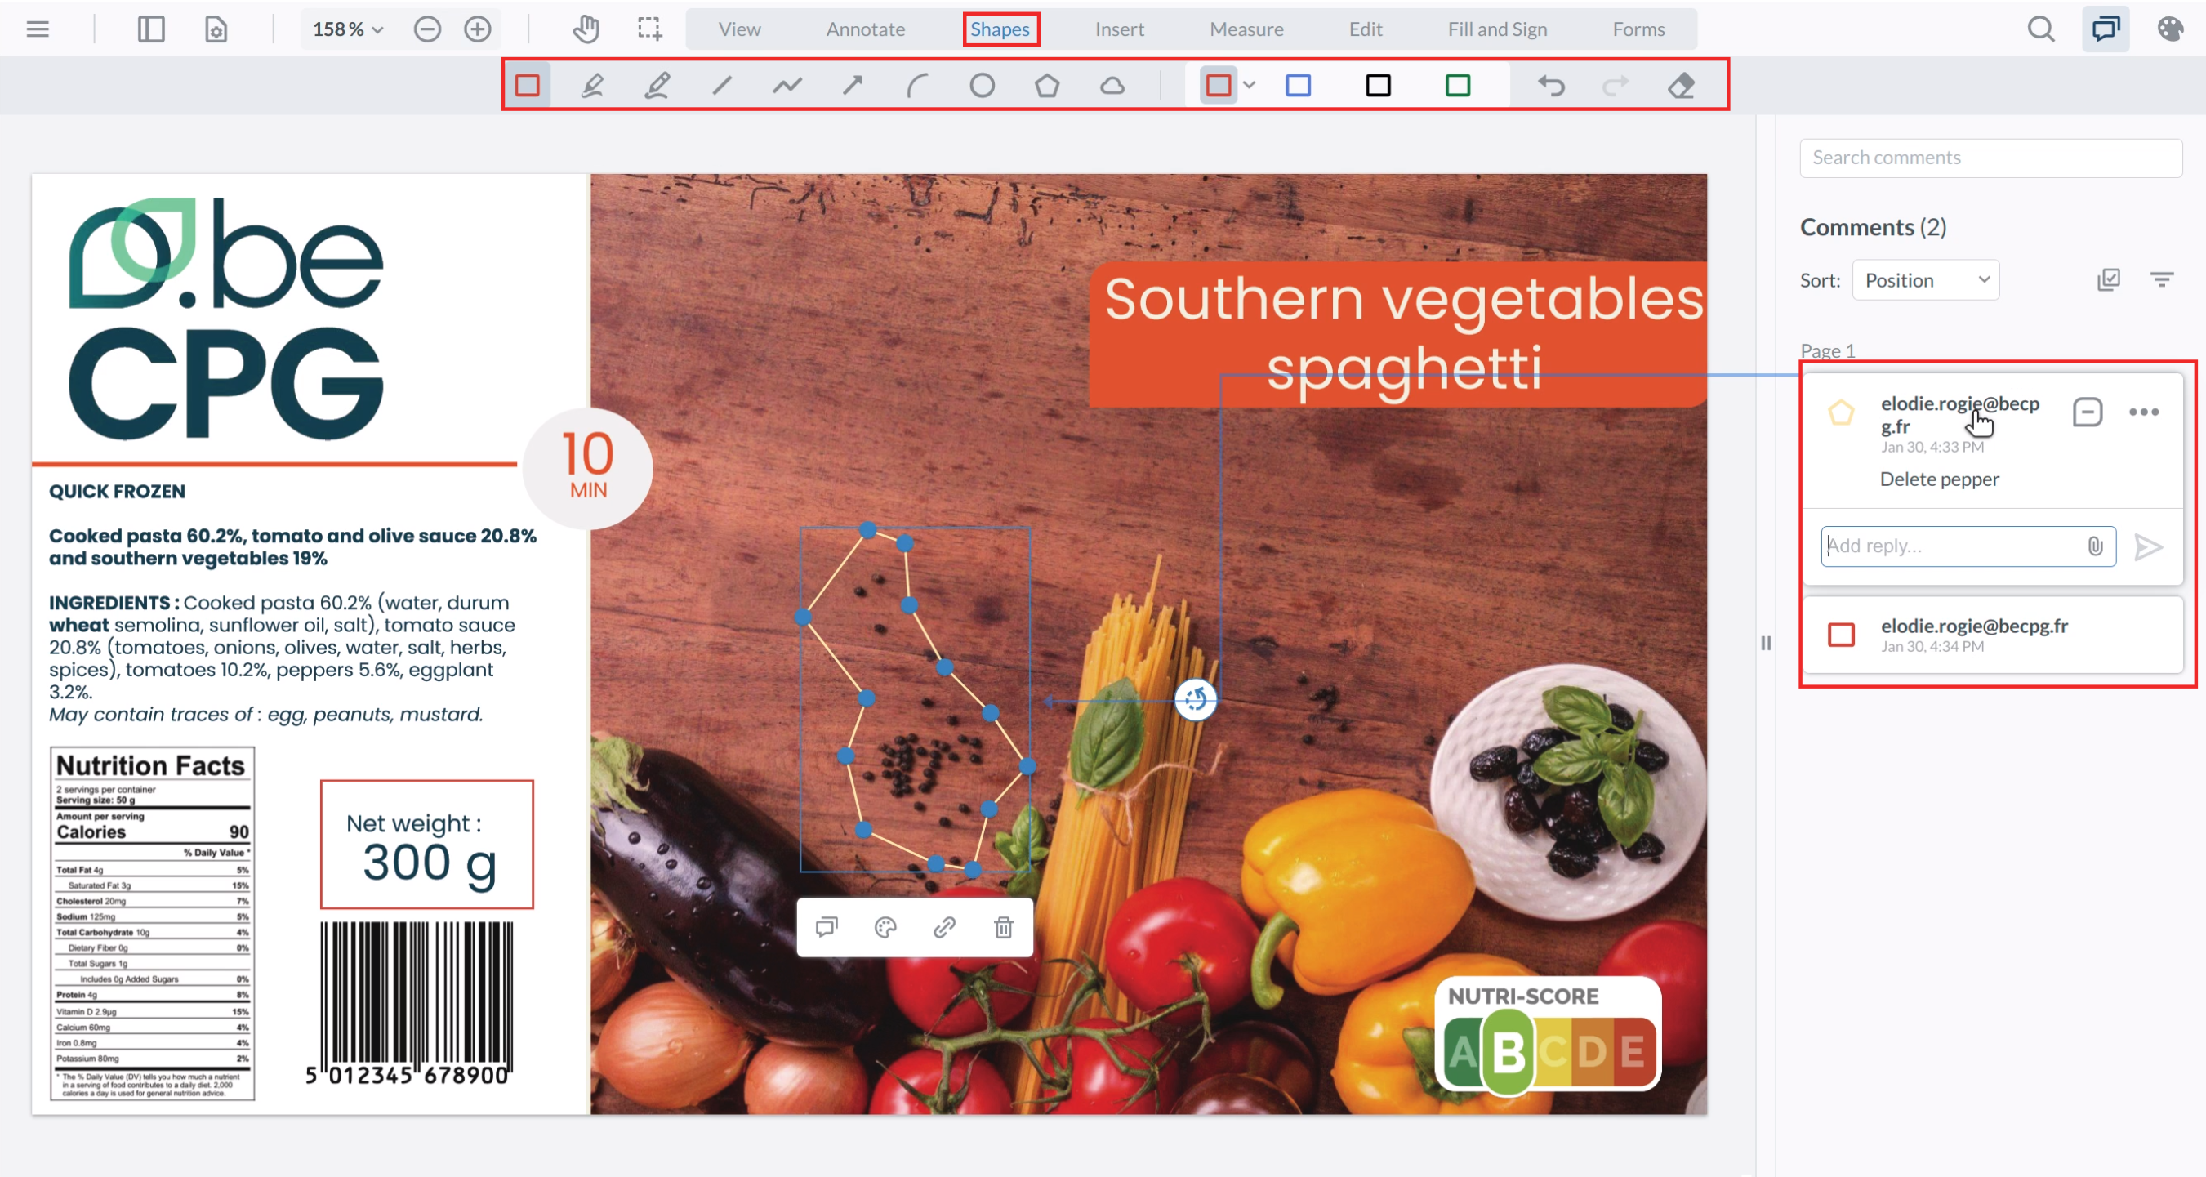2206x1177 pixels.
Task: Open the three-dot menu on Delete pepper comment
Action: 2143,412
